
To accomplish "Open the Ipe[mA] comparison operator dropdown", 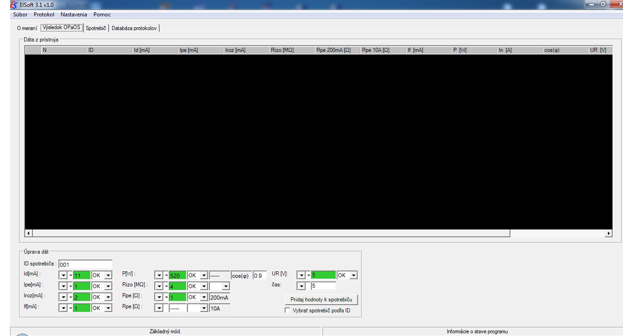I will click(x=63, y=286).
